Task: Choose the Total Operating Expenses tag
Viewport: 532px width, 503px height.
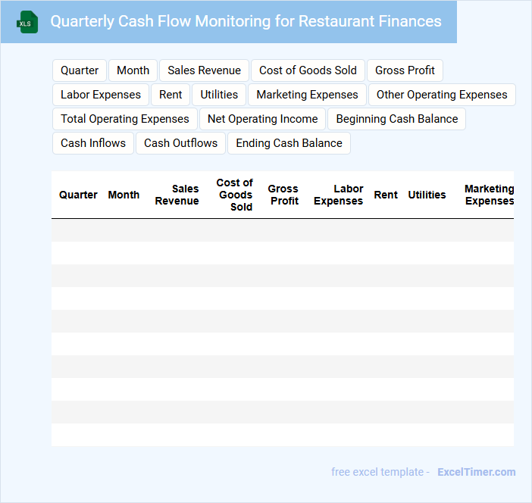Action: [x=125, y=119]
